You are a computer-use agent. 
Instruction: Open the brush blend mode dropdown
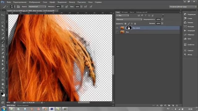click(37, 6)
